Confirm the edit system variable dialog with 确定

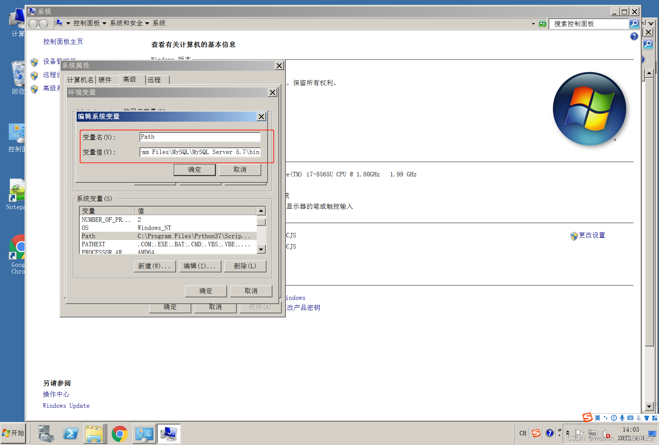point(195,170)
